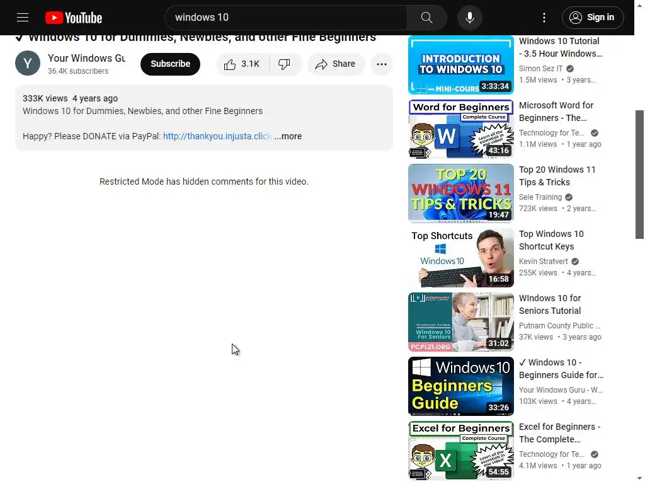Open Windows 10 For Seniors thumbnail
Viewport: 645px width, 484px height.
[460, 322]
